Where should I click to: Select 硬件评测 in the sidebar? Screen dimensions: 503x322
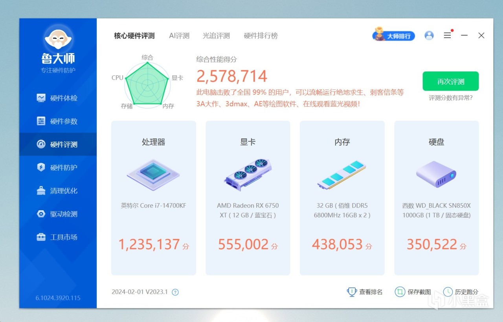(58, 144)
